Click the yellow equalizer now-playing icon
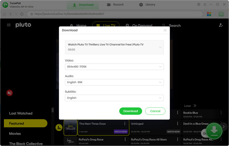The width and height of the screenshot is (229, 146). point(59,128)
